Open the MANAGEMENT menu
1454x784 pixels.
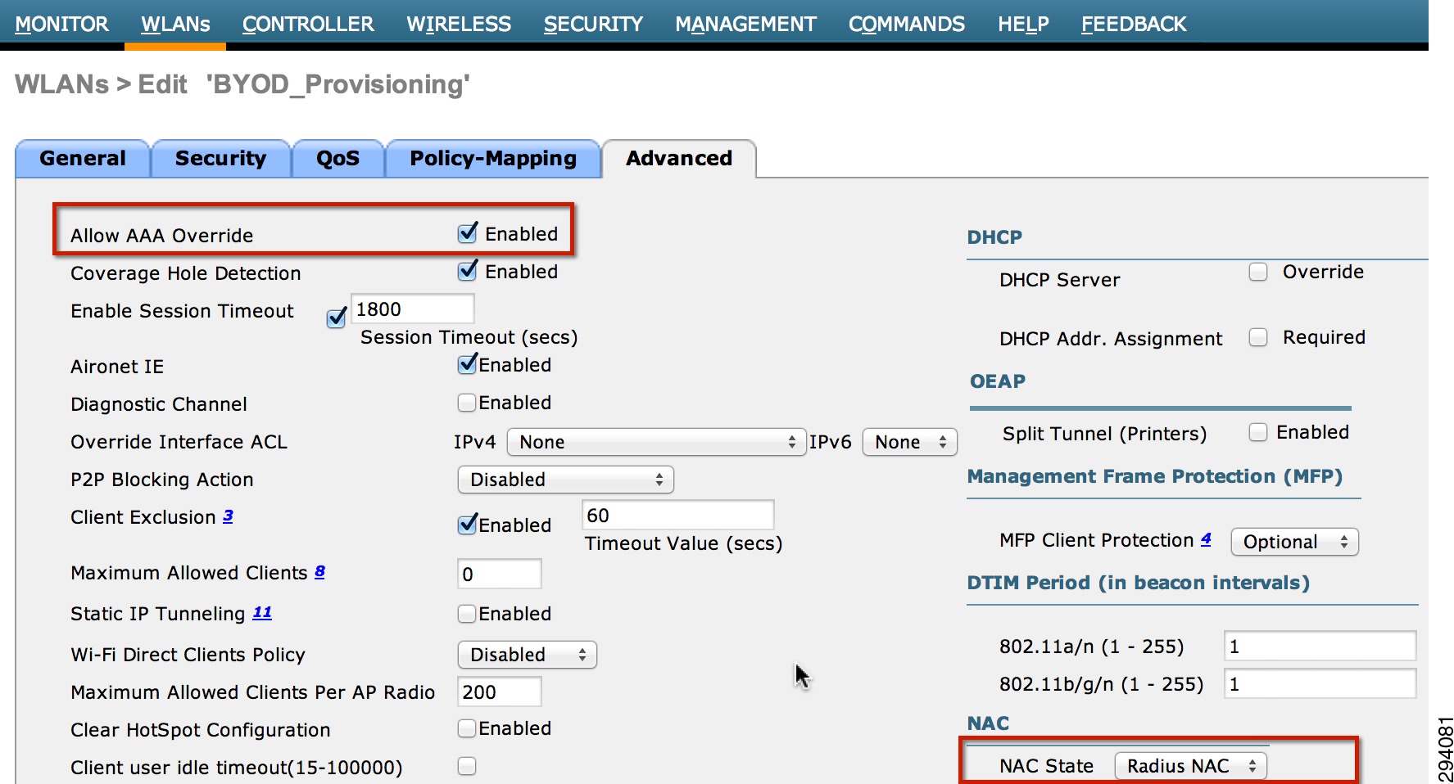click(745, 25)
